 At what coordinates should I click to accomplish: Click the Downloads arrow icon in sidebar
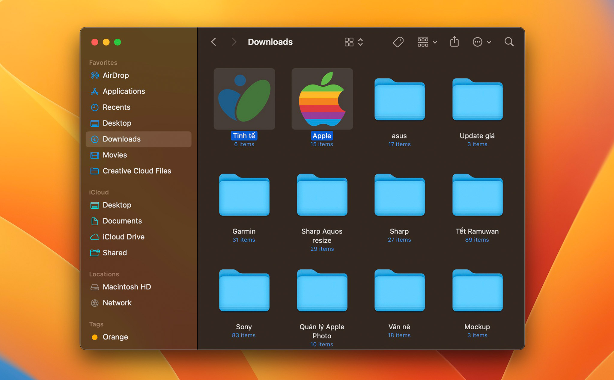click(x=95, y=139)
